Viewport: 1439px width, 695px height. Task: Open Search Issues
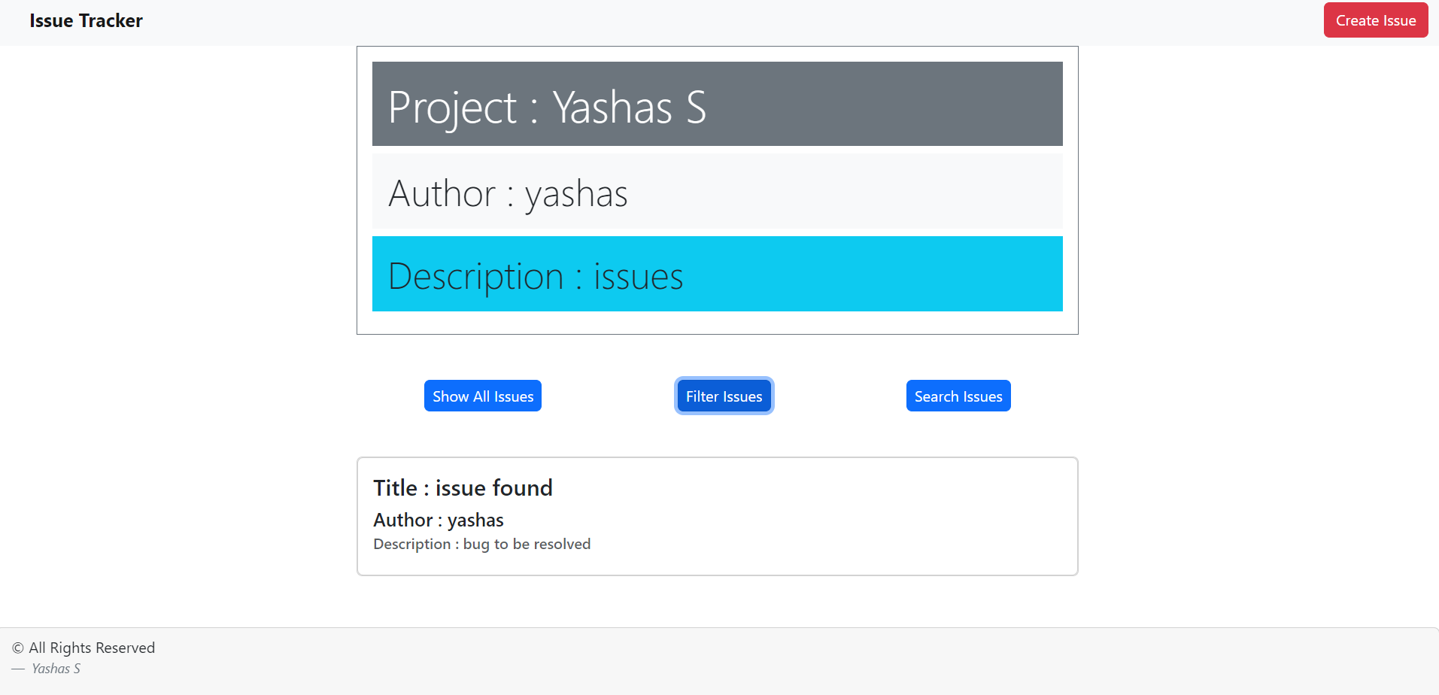[958, 396]
